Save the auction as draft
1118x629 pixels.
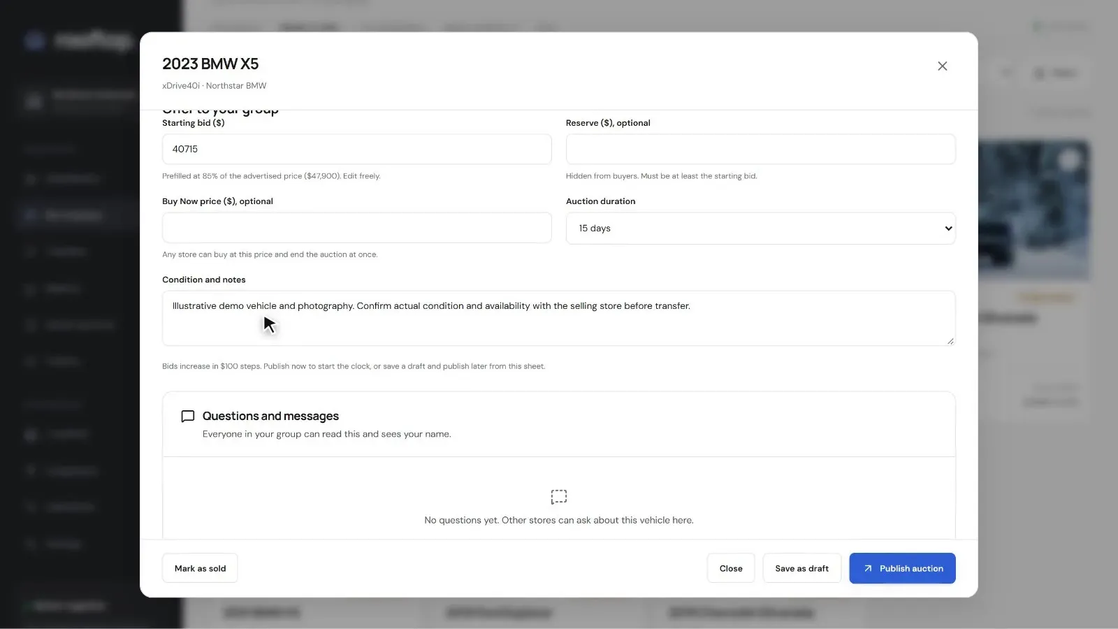click(801, 568)
